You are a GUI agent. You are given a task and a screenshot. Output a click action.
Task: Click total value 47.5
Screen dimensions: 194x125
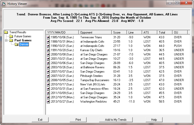pyautogui.click(x=162, y=97)
